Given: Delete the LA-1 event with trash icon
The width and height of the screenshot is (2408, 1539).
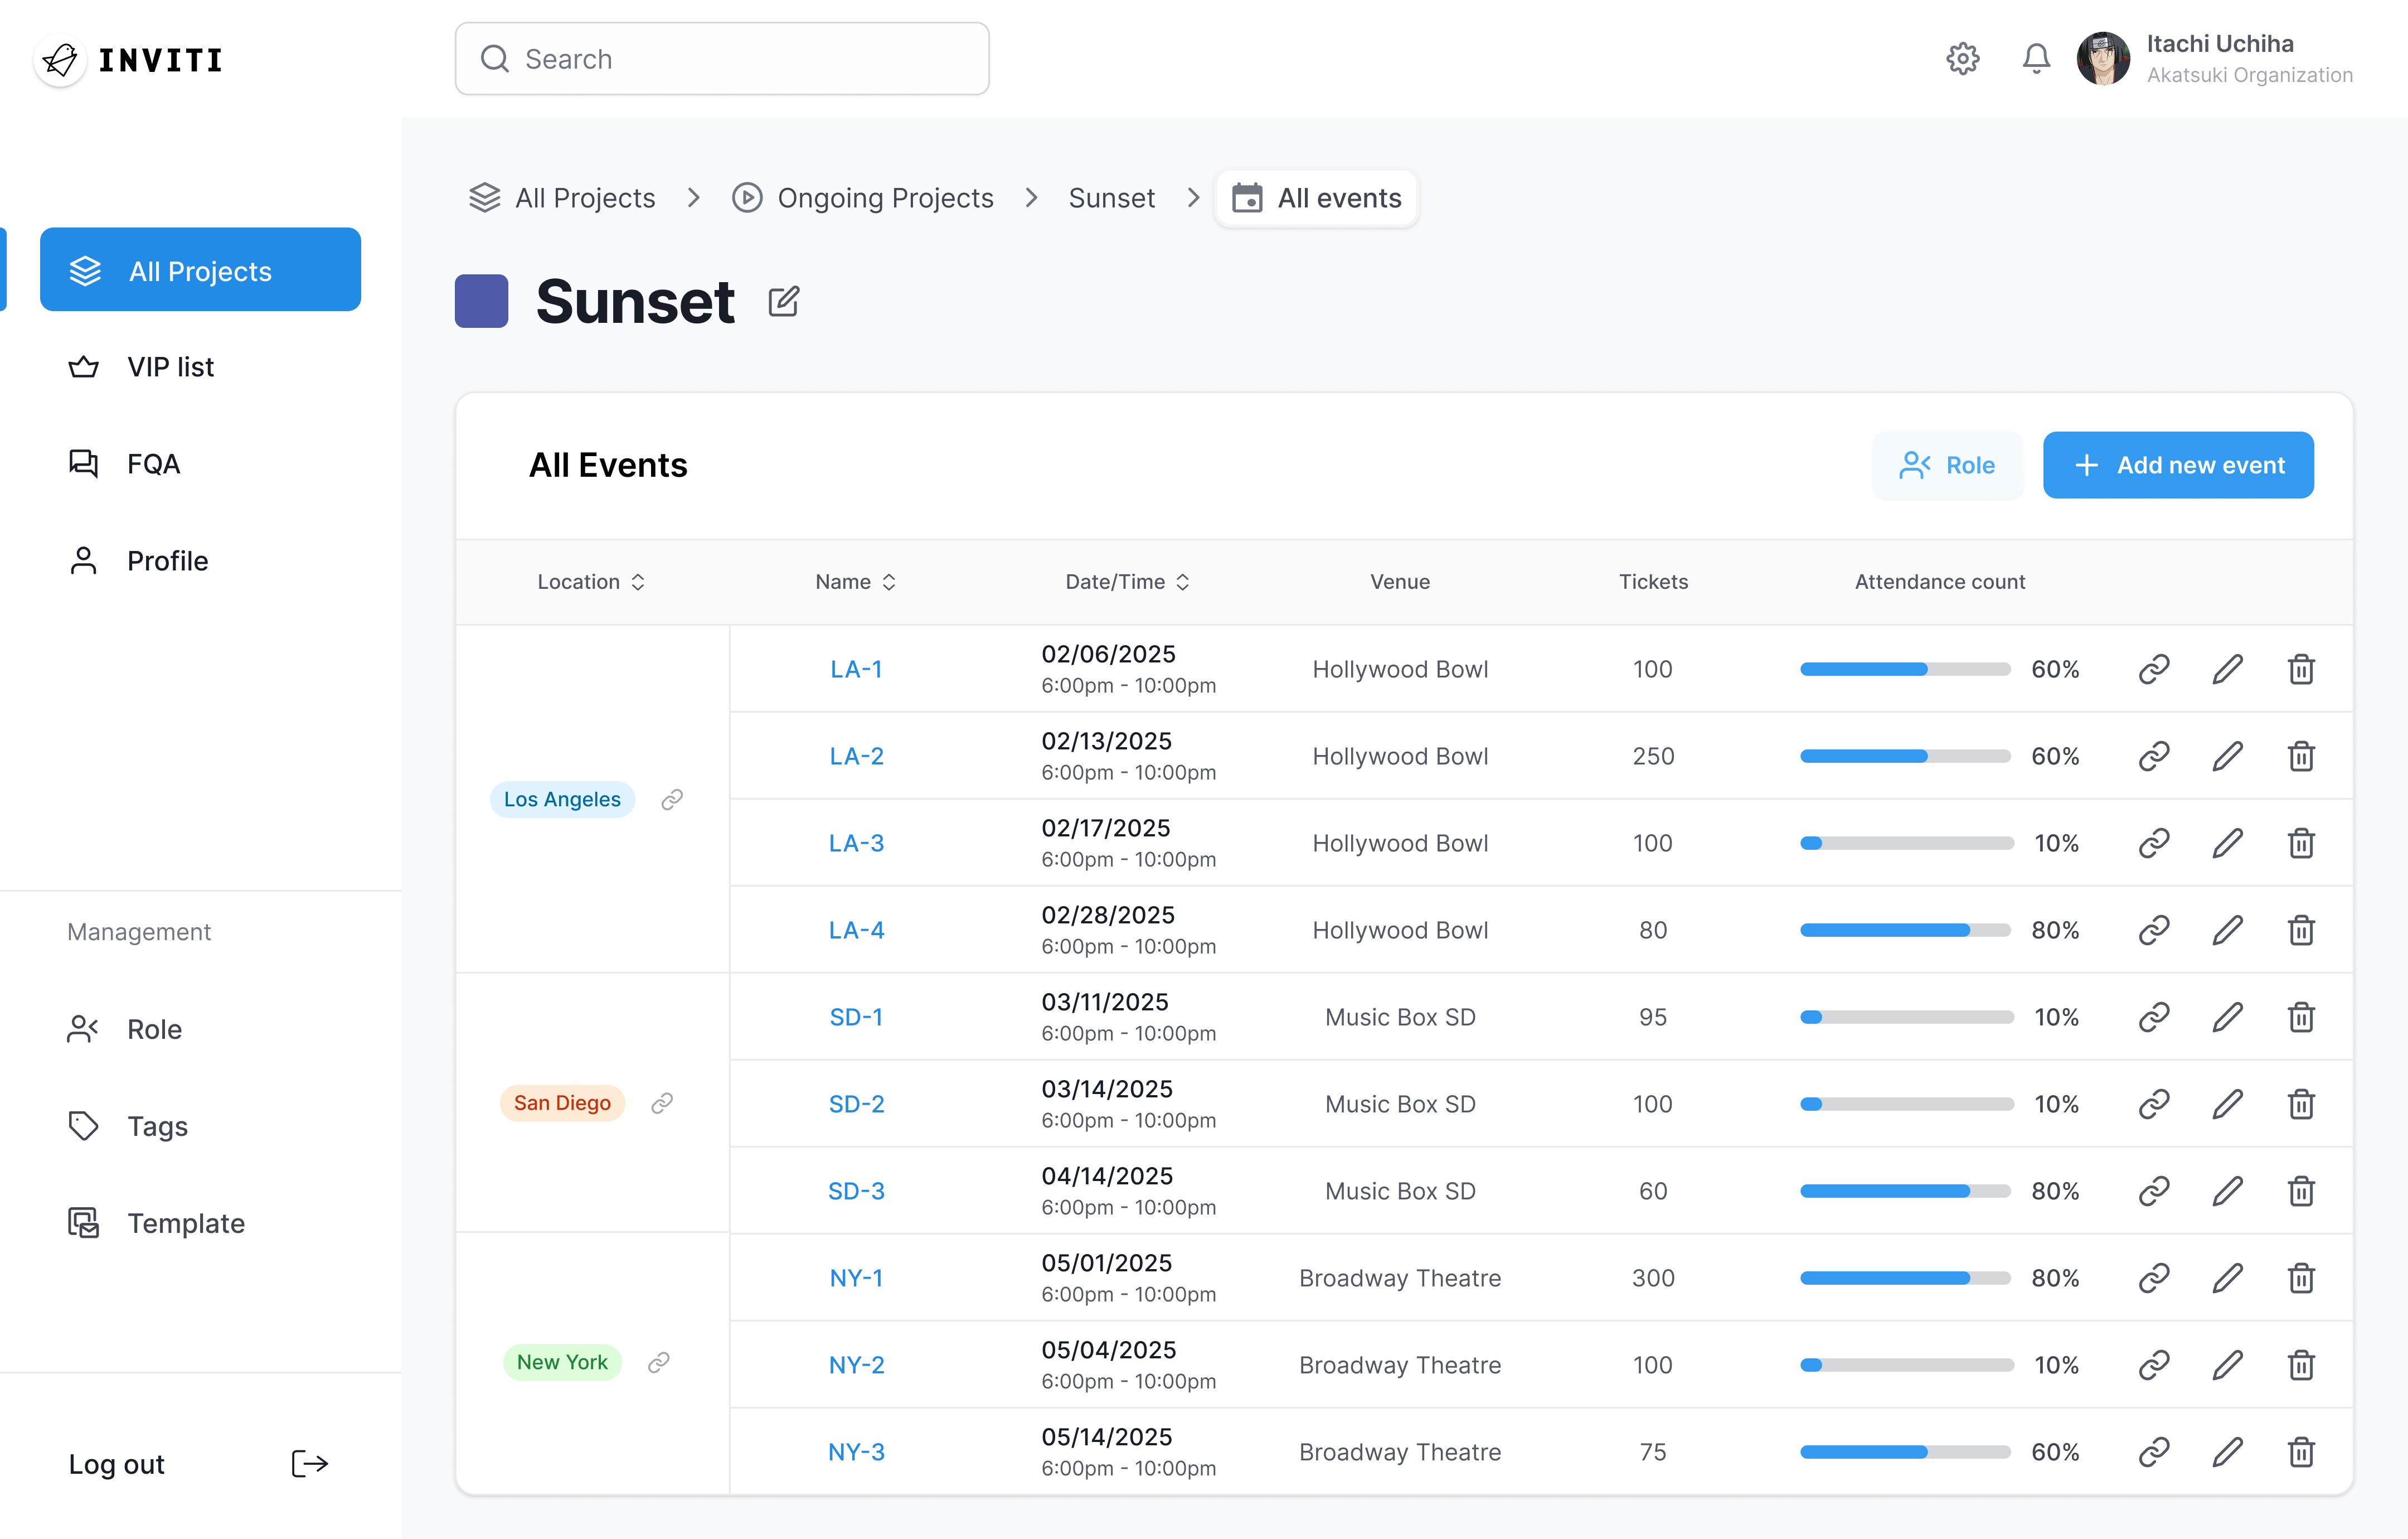Looking at the screenshot, I should tap(2301, 670).
